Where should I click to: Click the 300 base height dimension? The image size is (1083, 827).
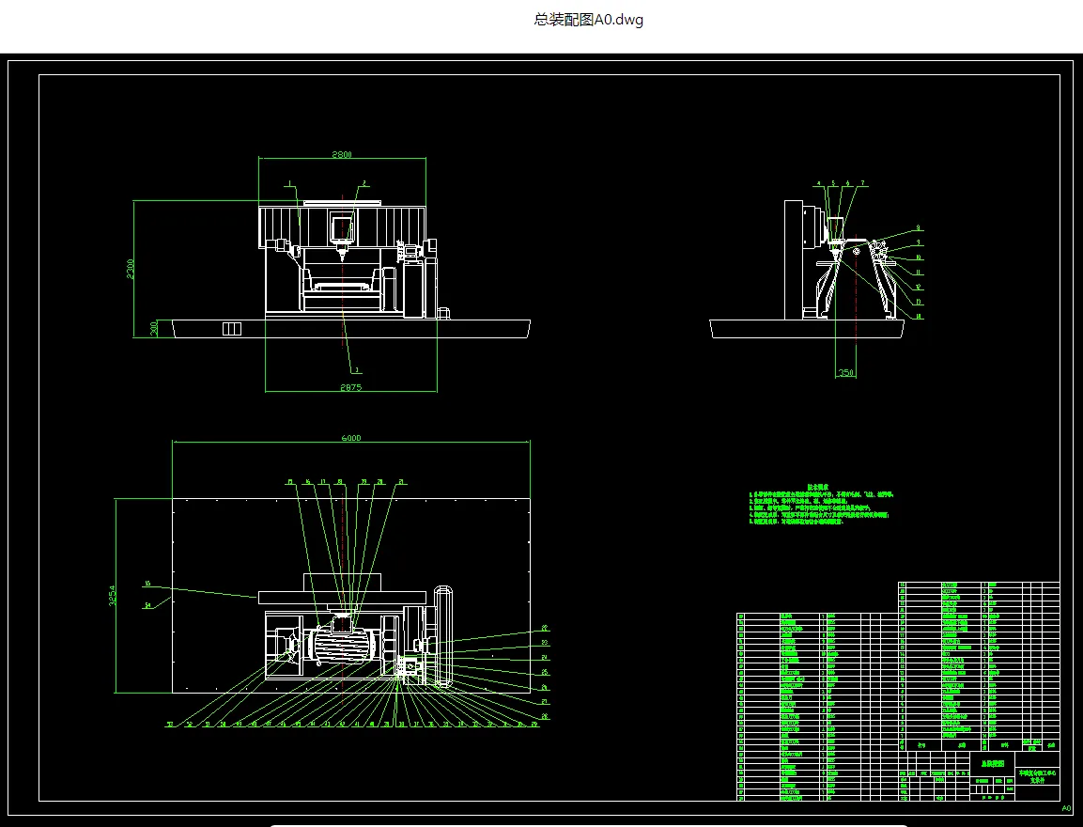click(154, 328)
